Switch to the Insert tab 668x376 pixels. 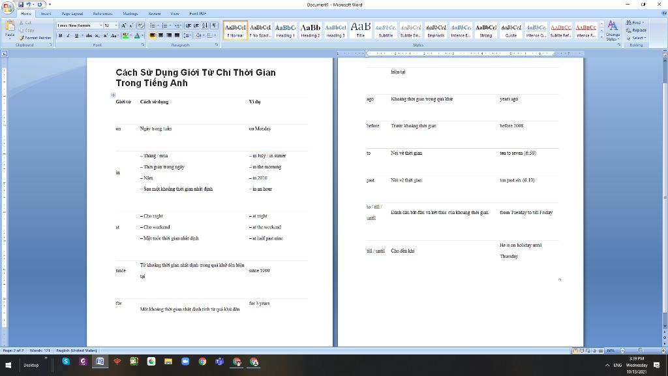(x=46, y=14)
